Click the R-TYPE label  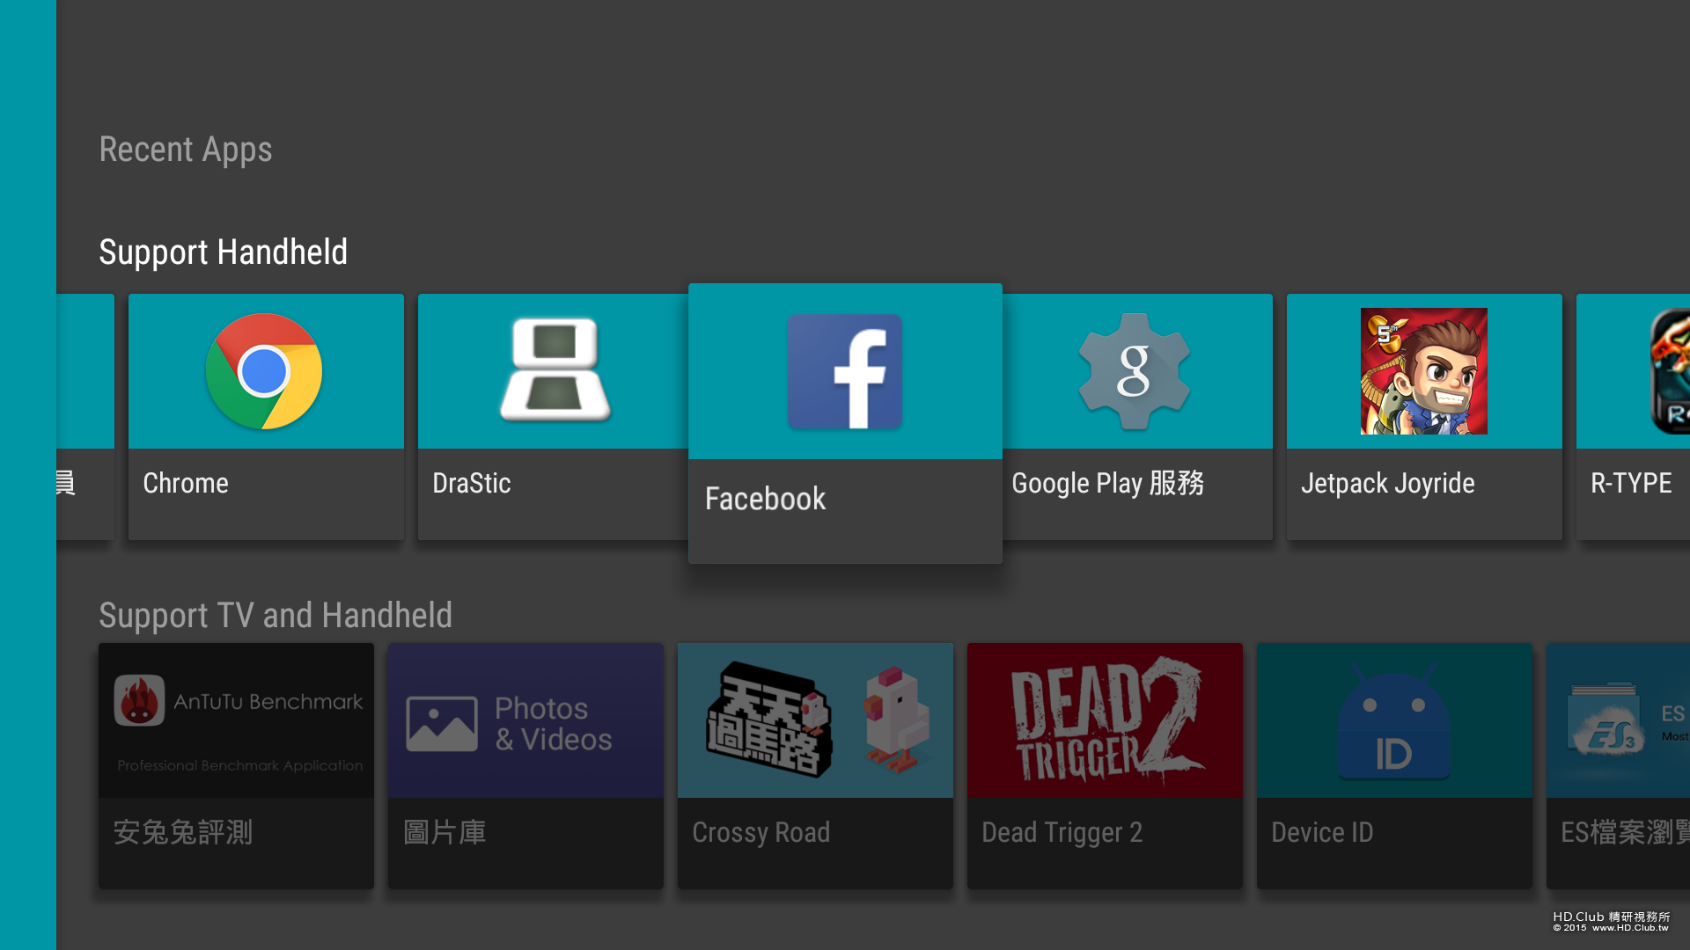click(1631, 483)
